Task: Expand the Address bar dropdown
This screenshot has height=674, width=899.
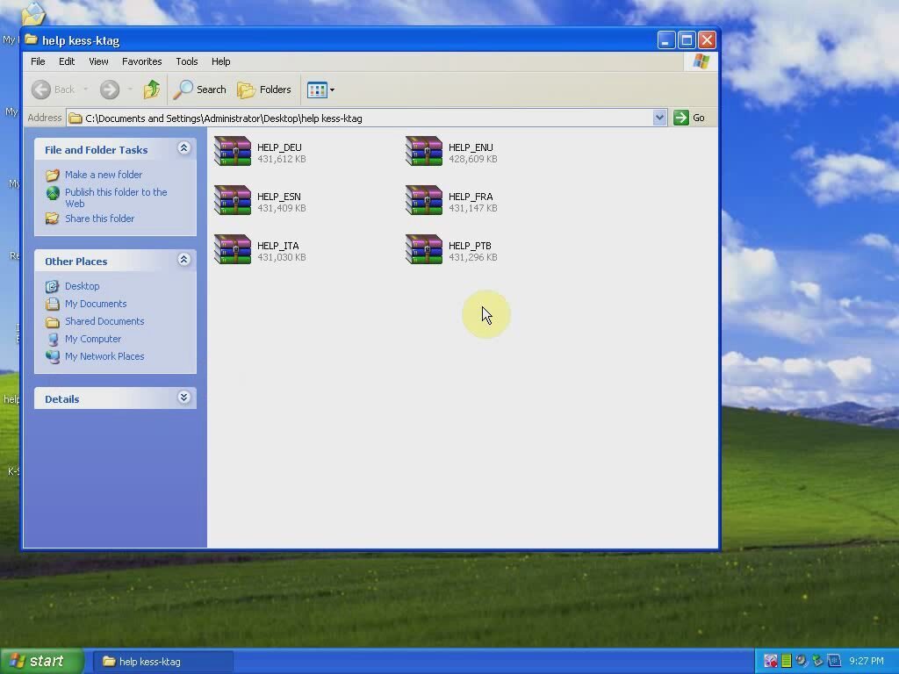Action: pos(659,118)
